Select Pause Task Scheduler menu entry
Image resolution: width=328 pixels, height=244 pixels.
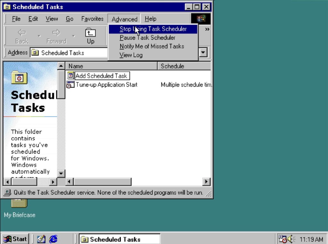147,38
